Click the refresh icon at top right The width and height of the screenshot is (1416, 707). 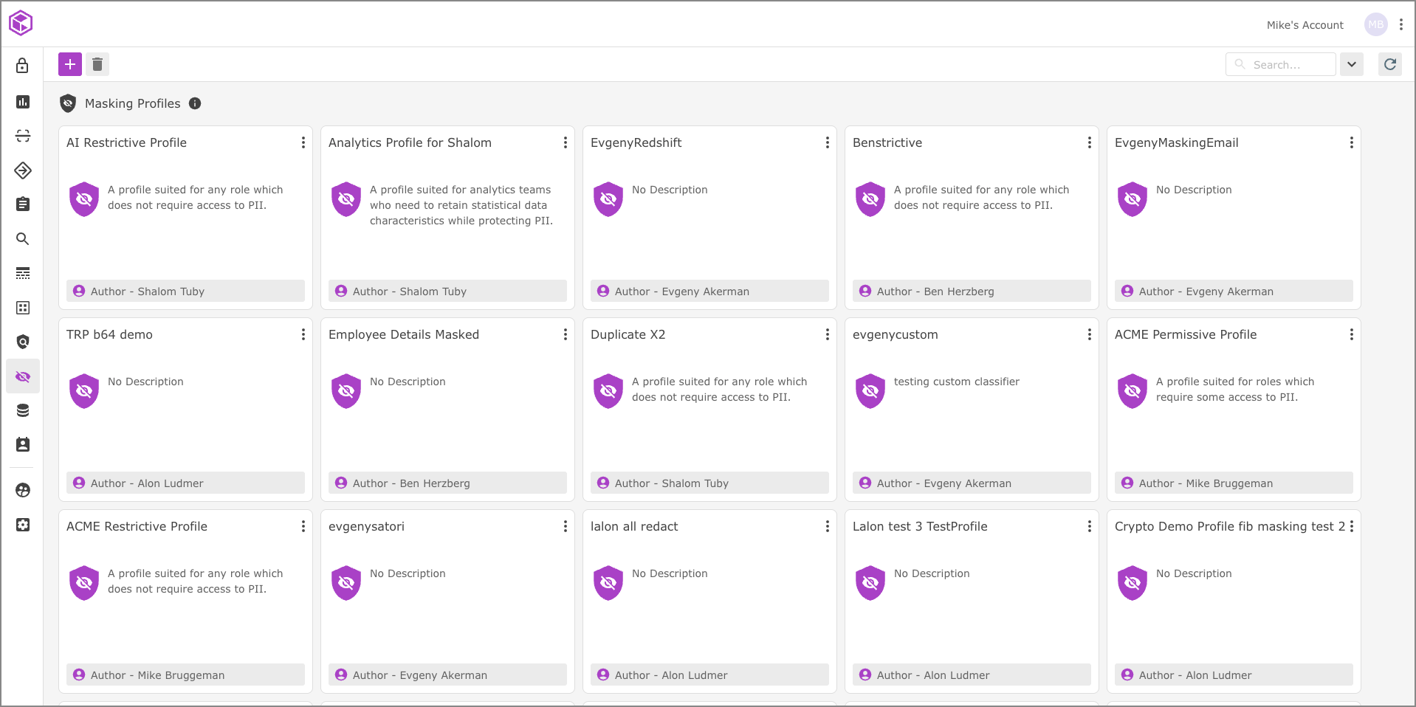point(1389,64)
